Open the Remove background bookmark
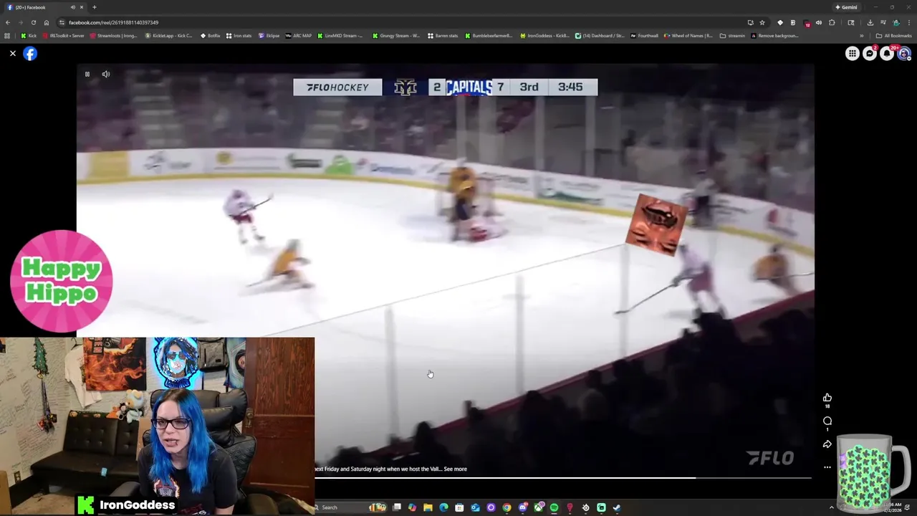This screenshot has width=917, height=516. click(774, 35)
